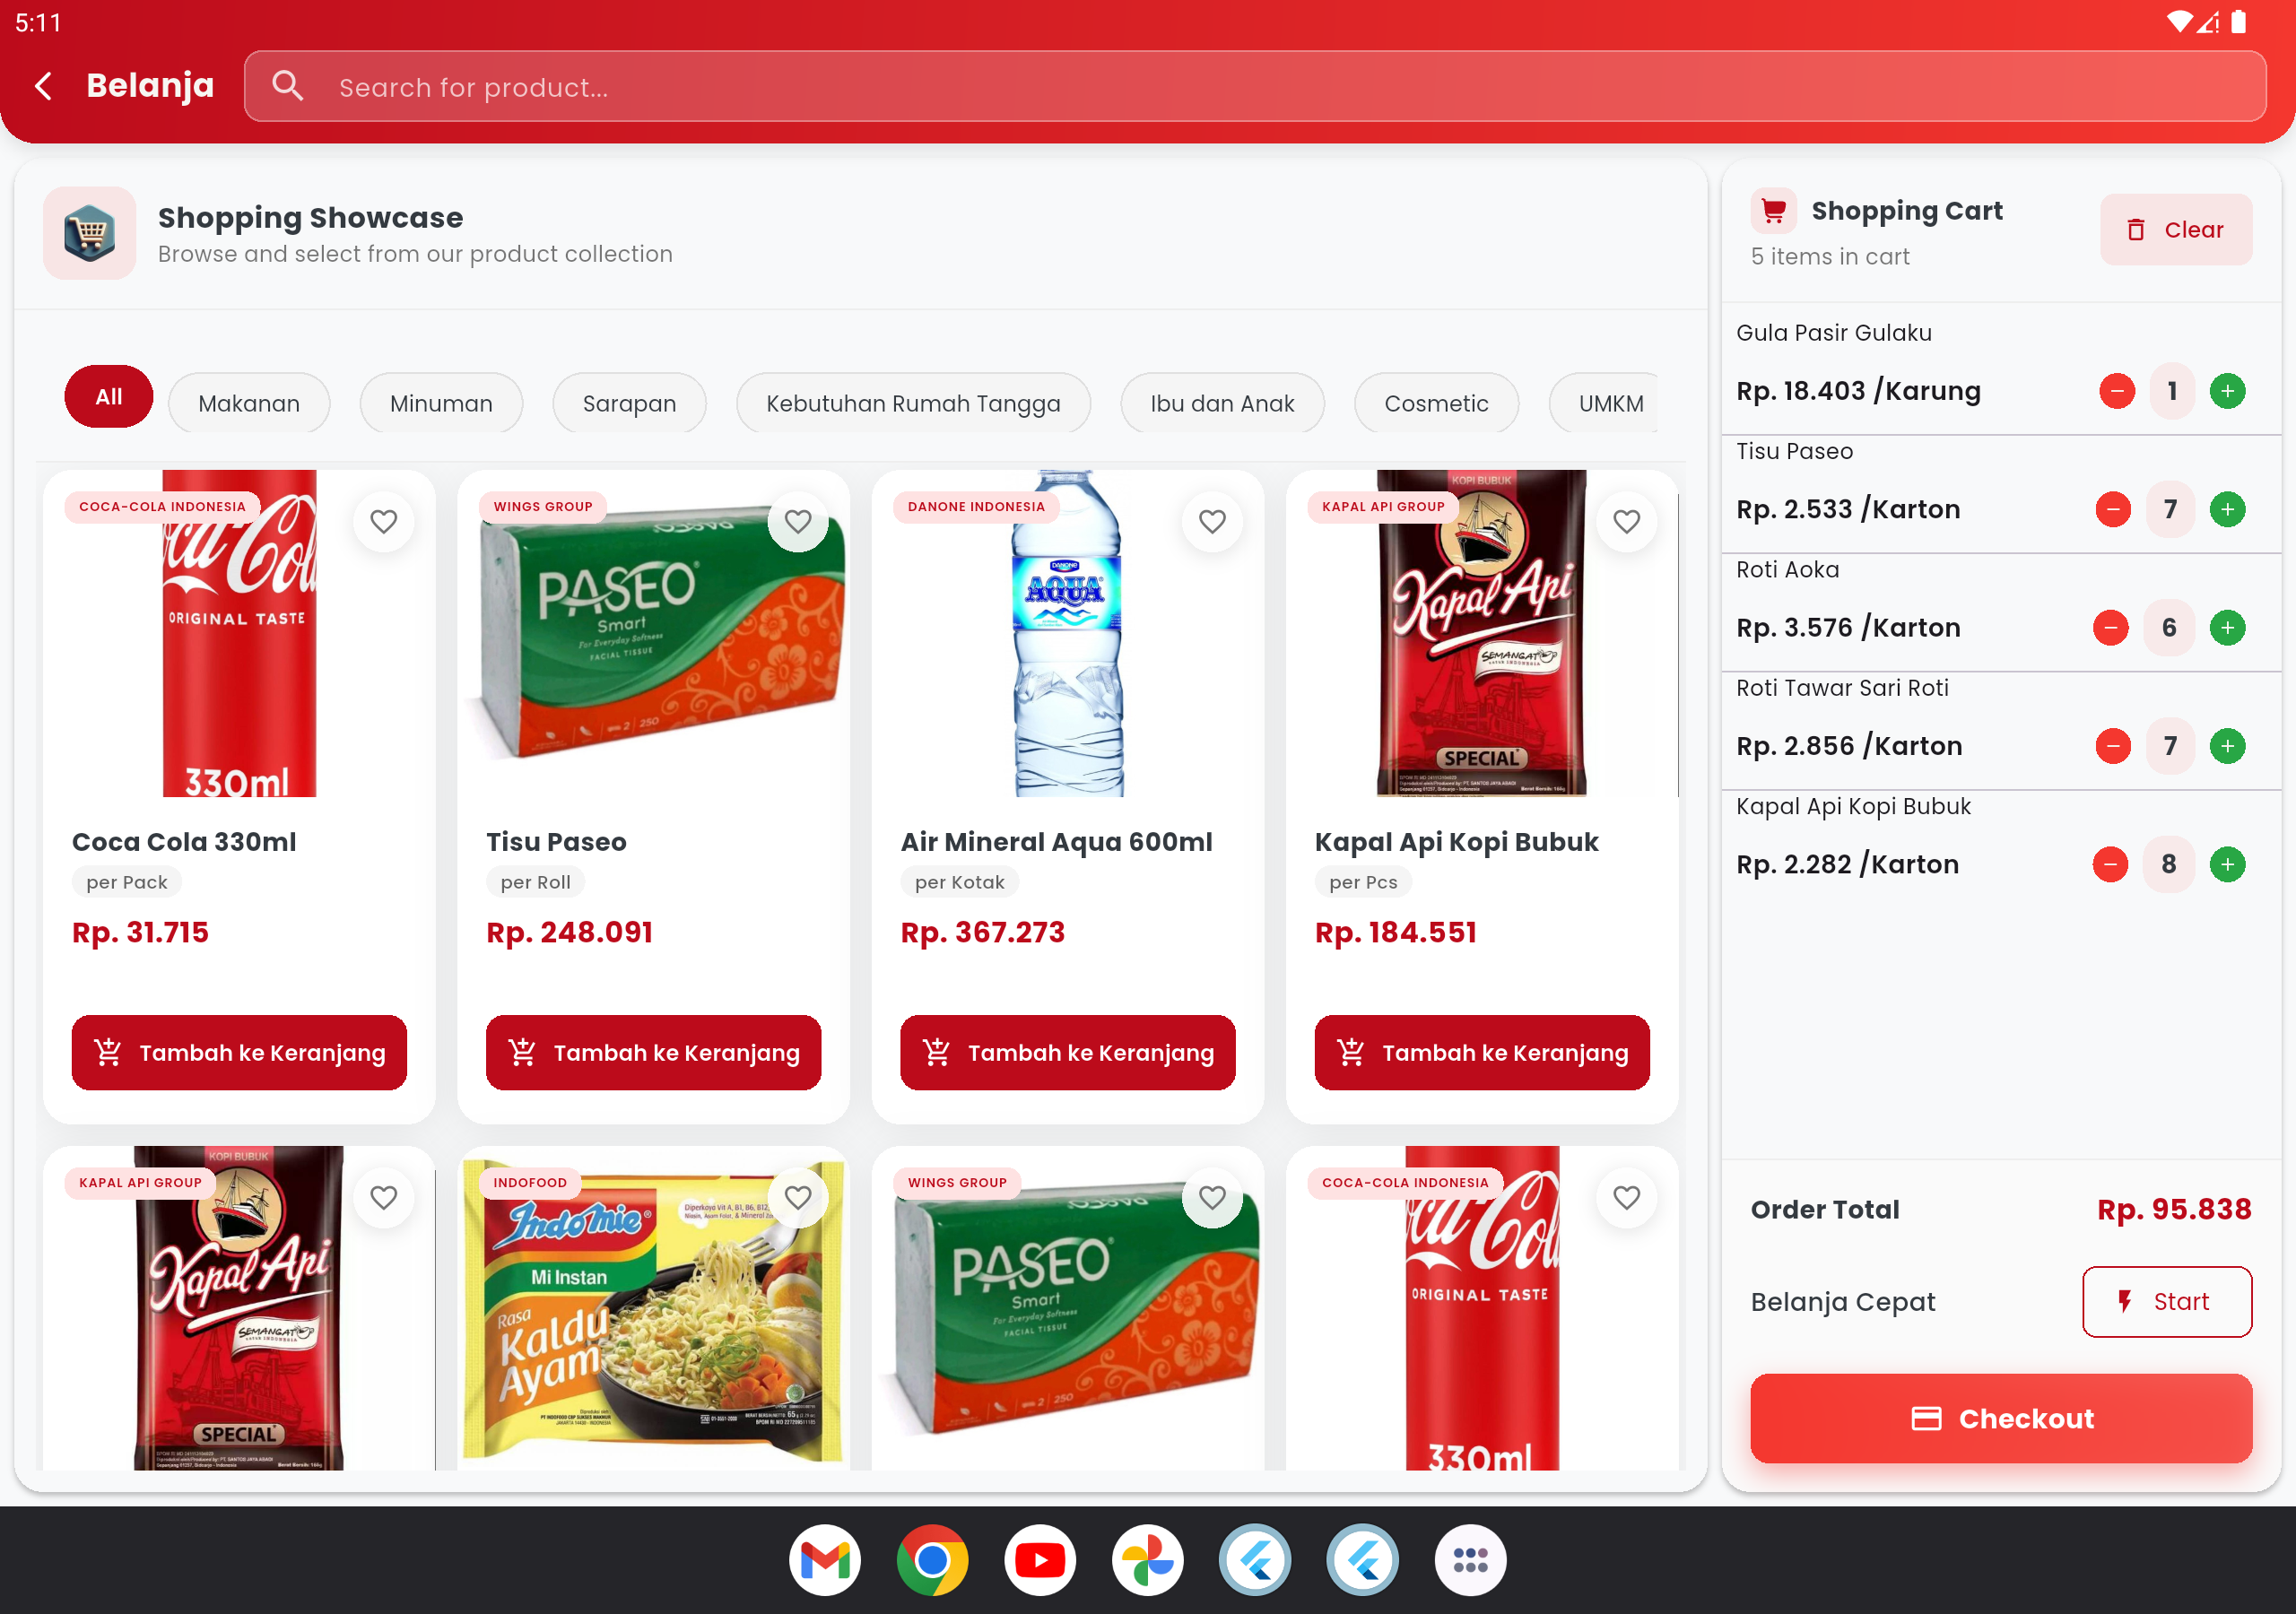Screen dimensions: 2296x1614
Task: Decrease the Gula Pasir Gulaku quantity
Action: click(2116, 391)
